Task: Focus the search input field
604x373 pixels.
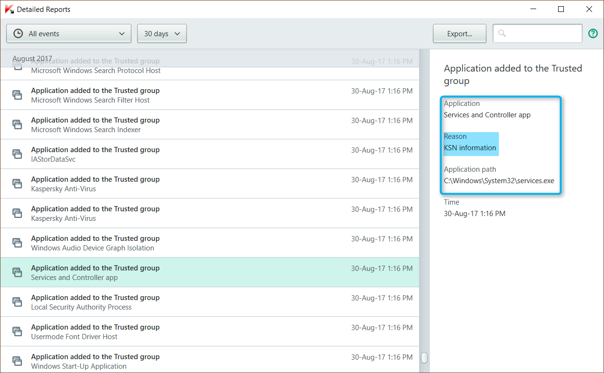Action: [x=538, y=33]
